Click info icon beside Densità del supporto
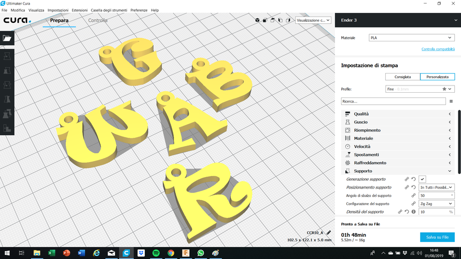This screenshot has height=259, width=461. pyautogui.click(x=414, y=212)
